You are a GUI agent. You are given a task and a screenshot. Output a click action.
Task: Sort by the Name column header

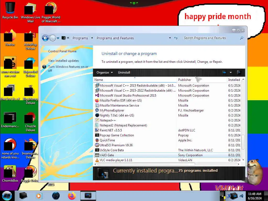coord(135,80)
